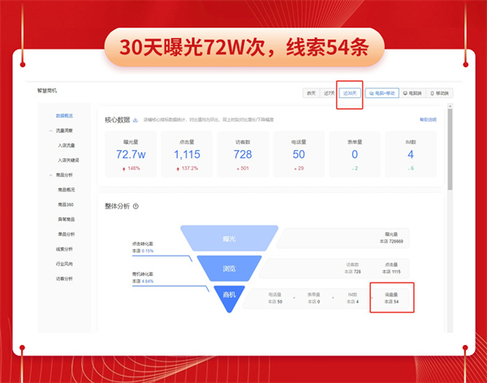Open 商品360 in the sidebar

point(67,204)
